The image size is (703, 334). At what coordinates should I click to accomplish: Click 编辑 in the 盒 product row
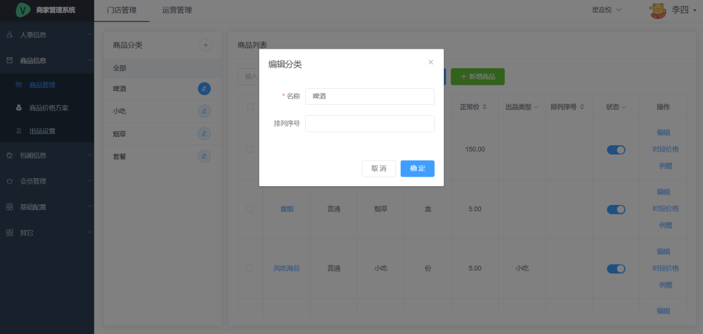pos(664,192)
